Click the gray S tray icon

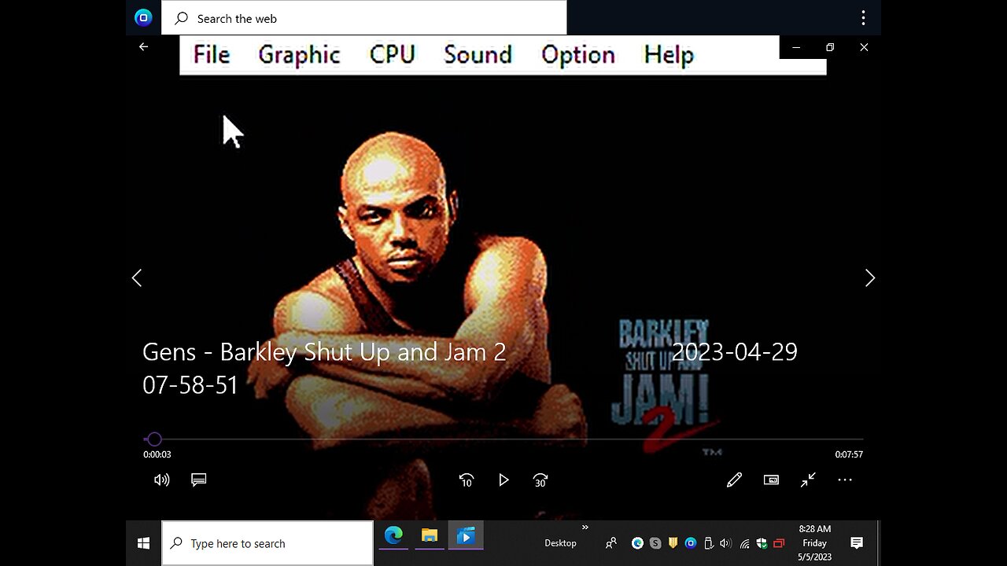[655, 543]
